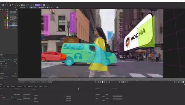Open the input clip dropdown in the Track panel
The width and height of the screenshot is (185, 105).
coord(7,97)
